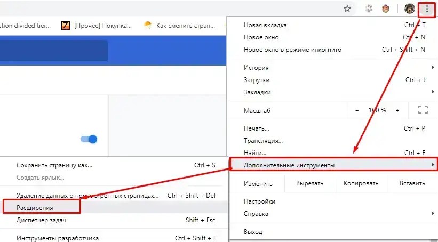Viewport: 438px width, 242px height.
Task: Click Копировать edit button
Action: click(361, 183)
